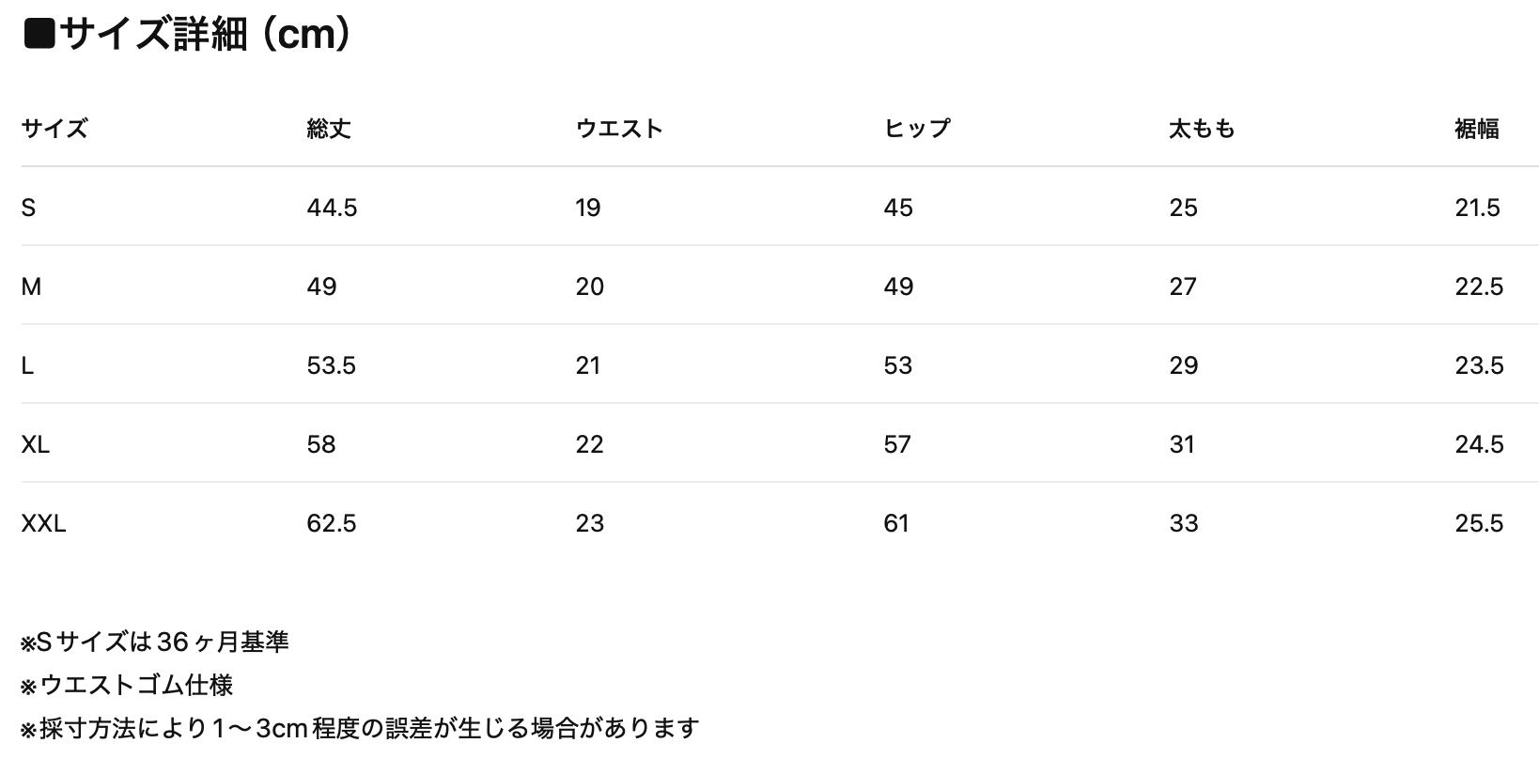Click the サイズ詳細 (cm) heading
The width and height of the screenshot is (1539, 774).
pyautogui.click(x=188, y=35)
